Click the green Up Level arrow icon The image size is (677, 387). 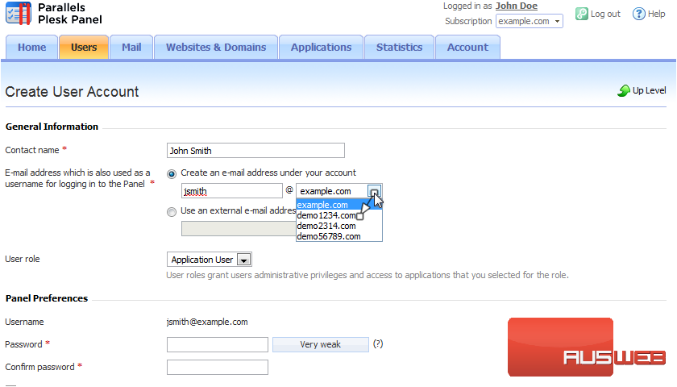click(624, 90)
